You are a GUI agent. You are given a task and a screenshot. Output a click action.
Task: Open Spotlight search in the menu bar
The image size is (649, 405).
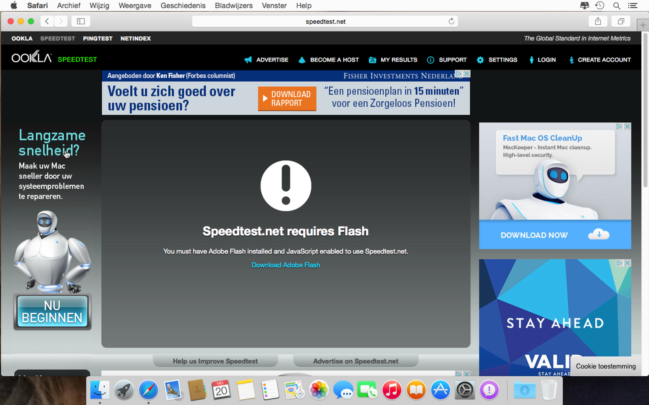click(x=617, y=6)
